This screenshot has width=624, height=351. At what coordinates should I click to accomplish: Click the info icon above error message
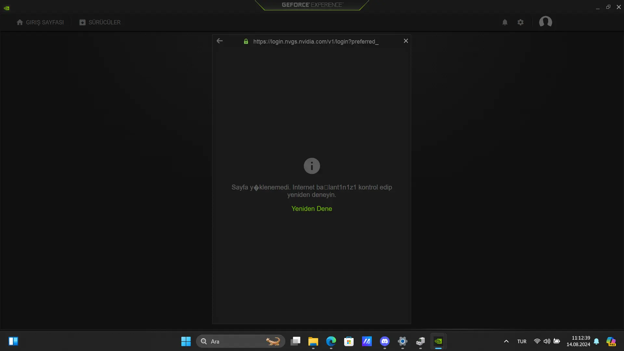pos(312,166)
